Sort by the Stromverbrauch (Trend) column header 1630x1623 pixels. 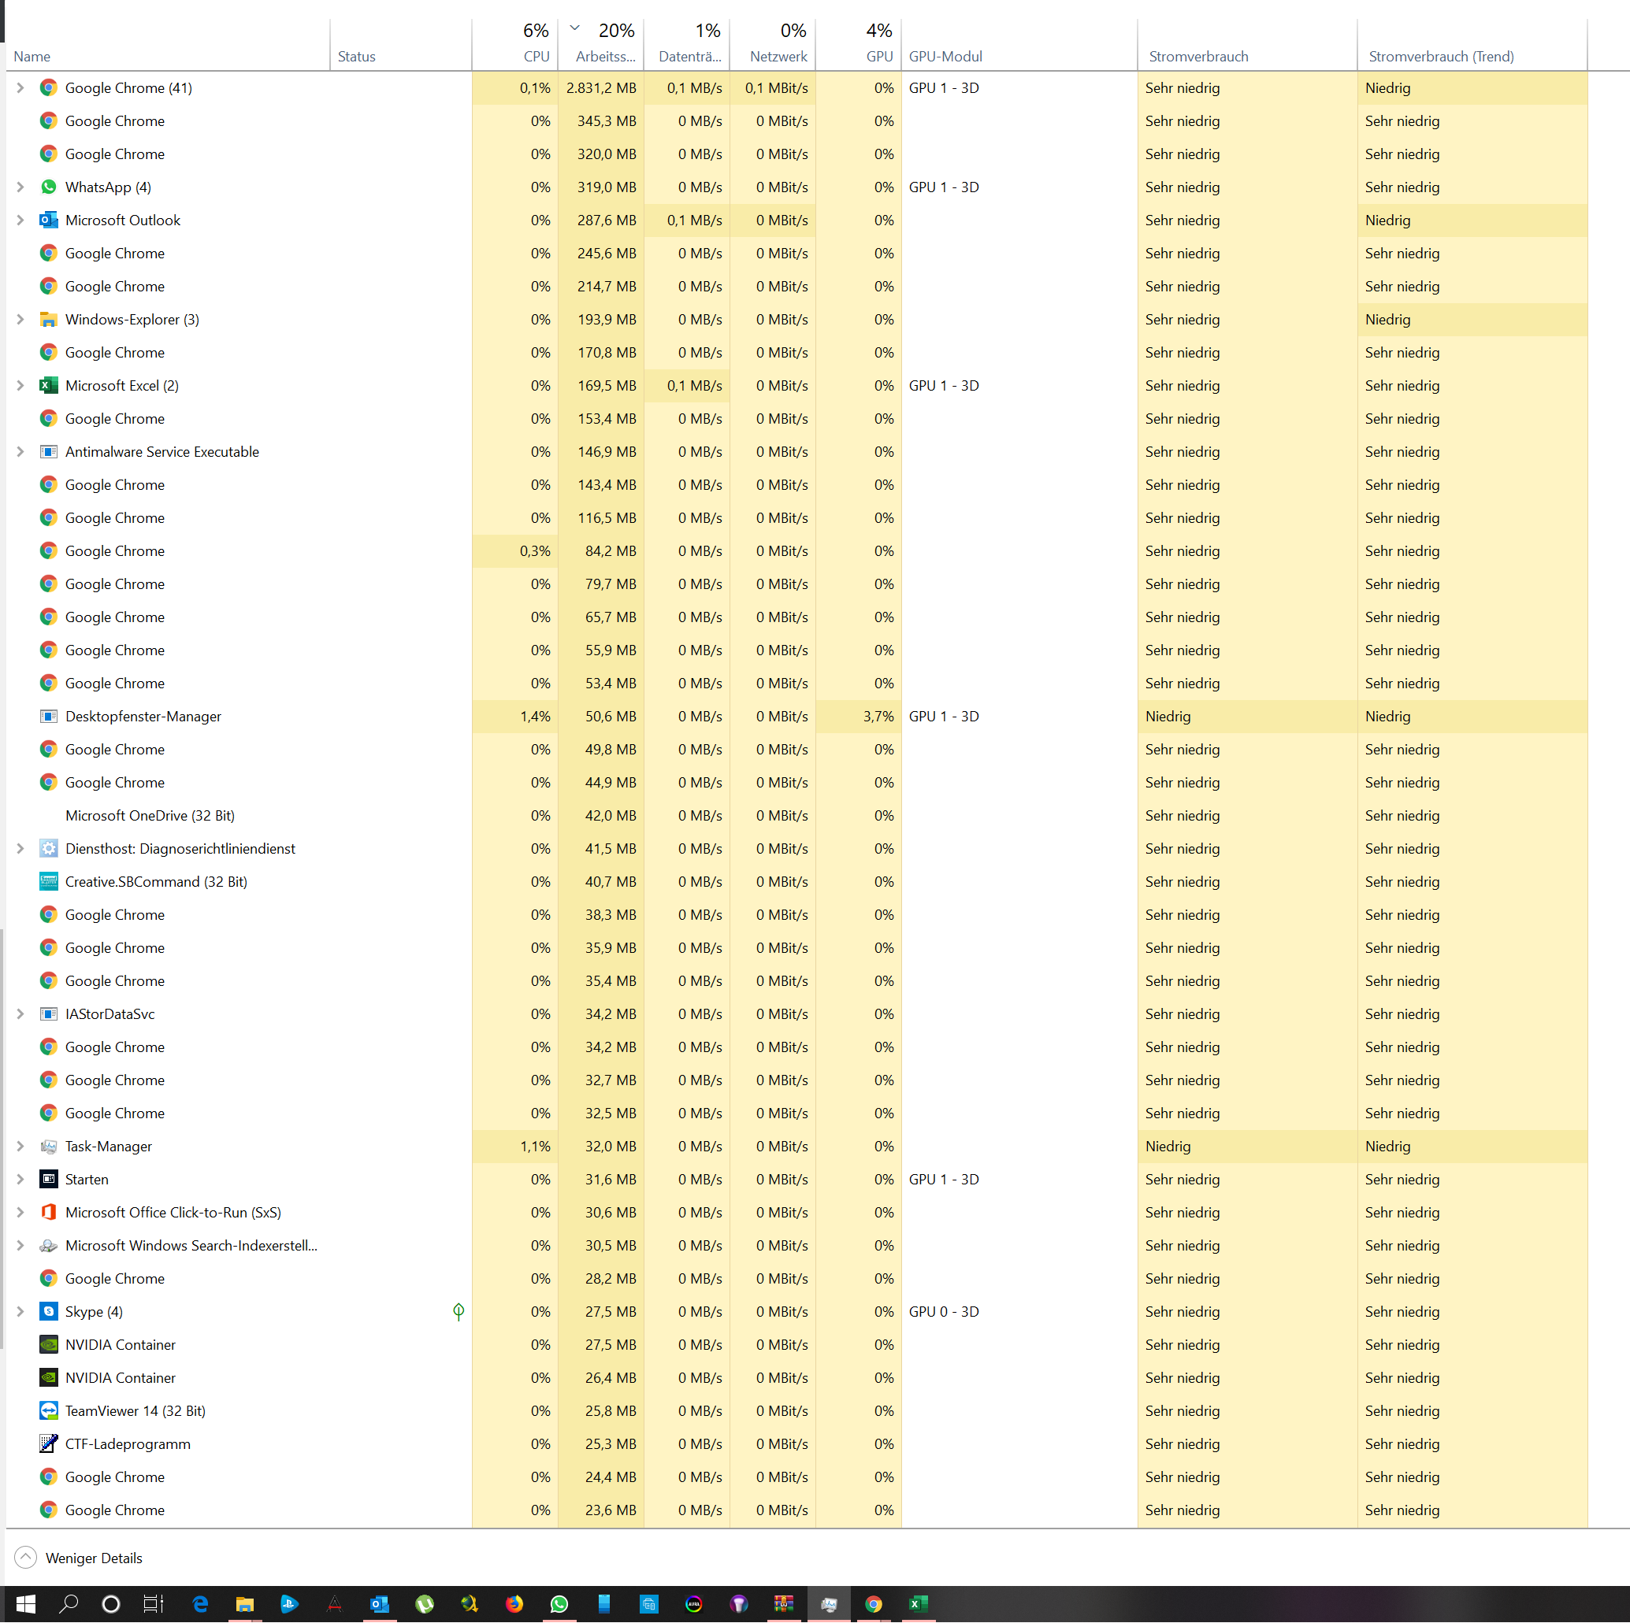coord(1472,44)
